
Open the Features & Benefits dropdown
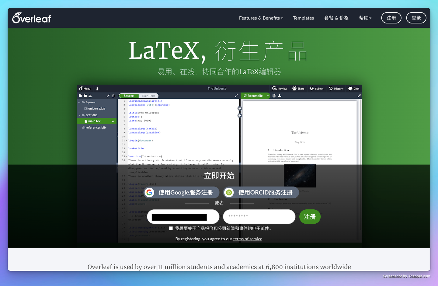[x=260, y=18]
